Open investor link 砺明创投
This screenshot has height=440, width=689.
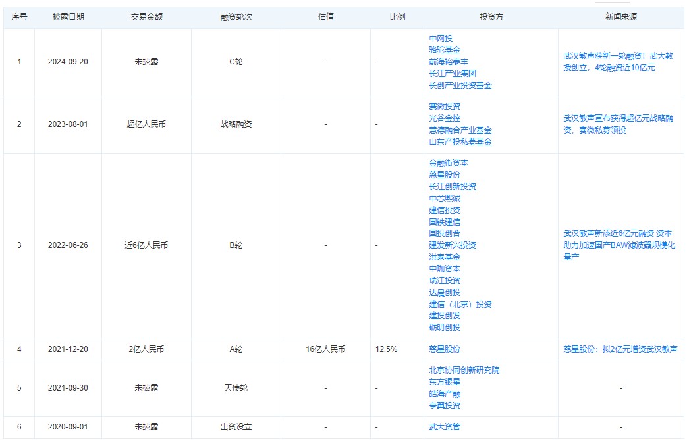[x=445, y=328]
